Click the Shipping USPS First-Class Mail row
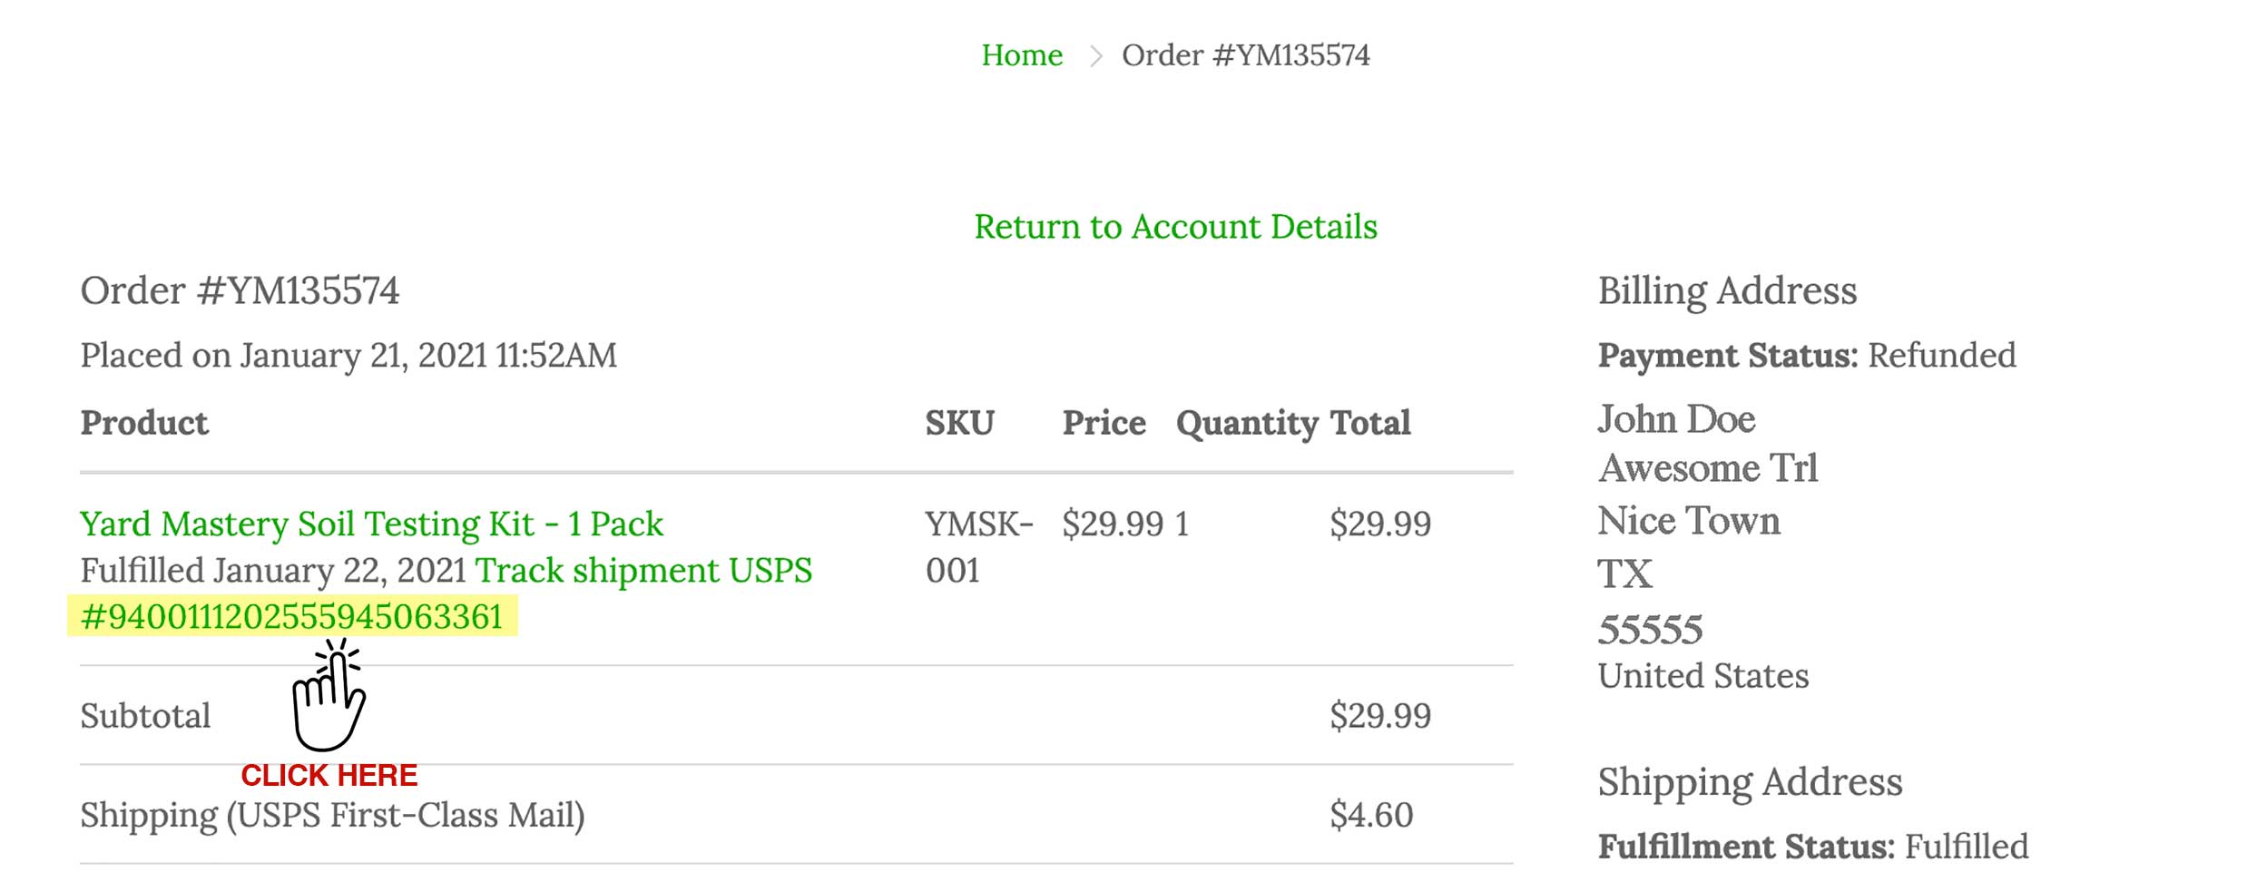This screenshot has width=2247, height=892. click(x=332, y=815)
